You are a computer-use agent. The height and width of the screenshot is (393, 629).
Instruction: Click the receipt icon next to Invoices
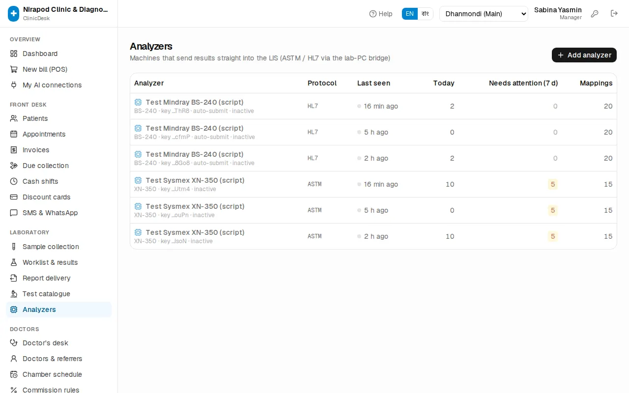[14, 150]
